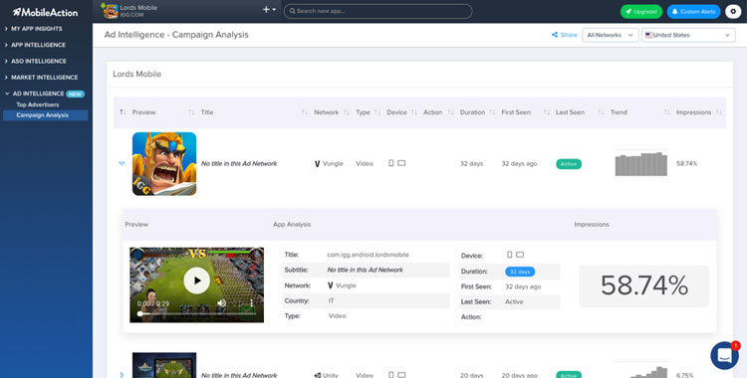Open Custom Alerts

click(x=693, y=11)
